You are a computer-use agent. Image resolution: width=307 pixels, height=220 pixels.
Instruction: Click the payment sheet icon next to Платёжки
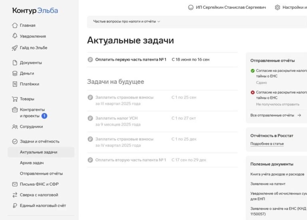click(15, 84)
